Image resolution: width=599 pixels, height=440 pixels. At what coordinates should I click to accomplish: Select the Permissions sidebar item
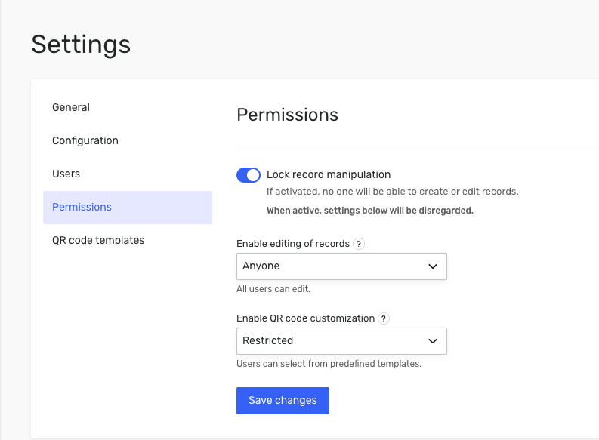[82, 208]
